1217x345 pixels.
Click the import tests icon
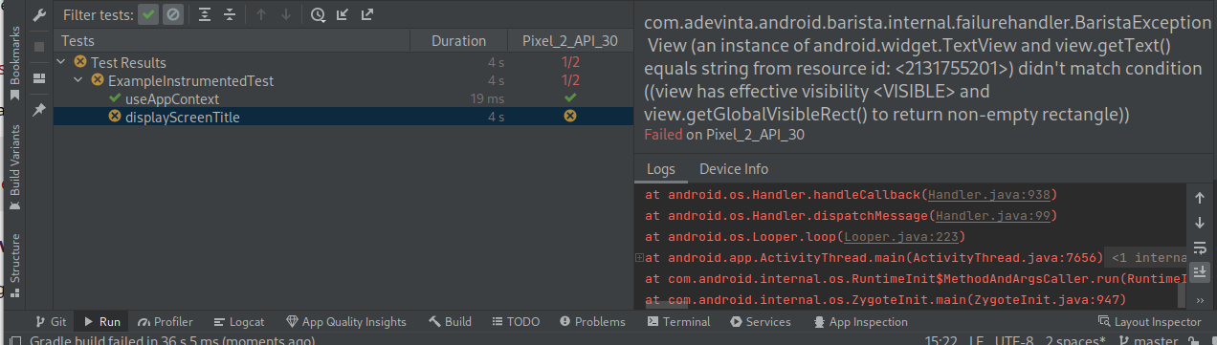343,14
